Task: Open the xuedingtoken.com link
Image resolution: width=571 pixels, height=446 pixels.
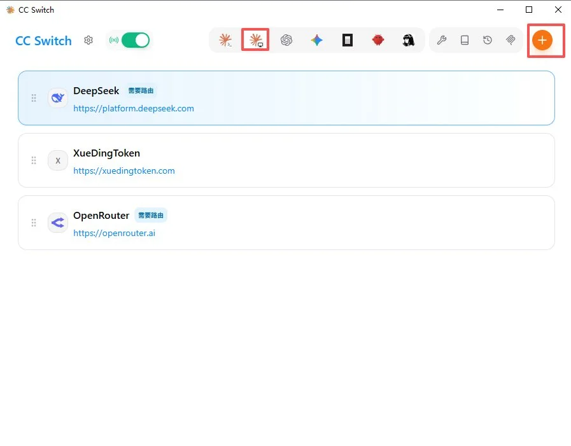Action: (x=124, y=171)
